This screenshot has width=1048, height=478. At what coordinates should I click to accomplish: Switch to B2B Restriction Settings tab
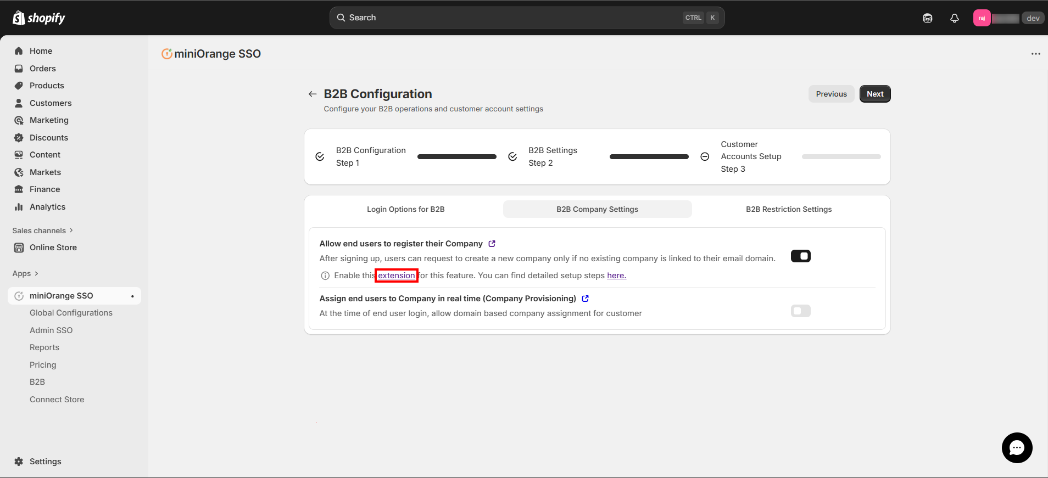pyautogui.click(x=789, y=209)
